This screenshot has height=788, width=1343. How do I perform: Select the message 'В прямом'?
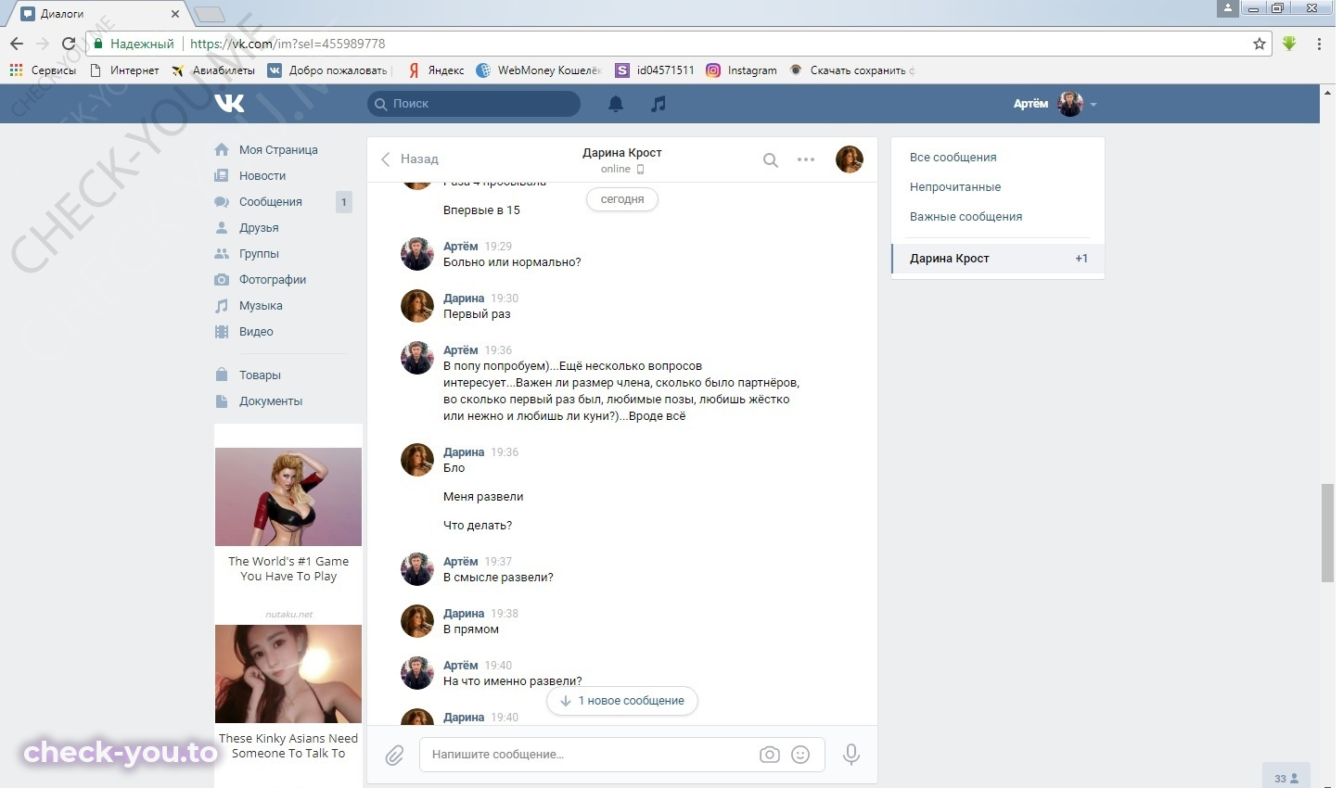click(471, 629)
